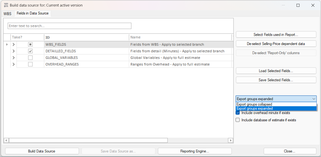Screen dimensions: 321x157
Task: Expand the DETAILLED_FIELDS row
Action: [14, 51]
